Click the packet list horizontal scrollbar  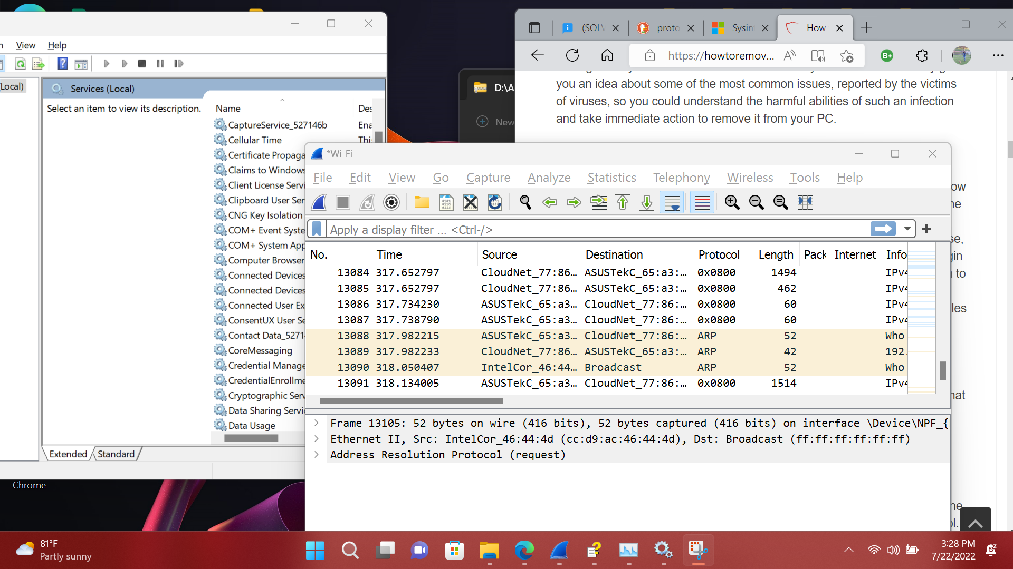412,401
